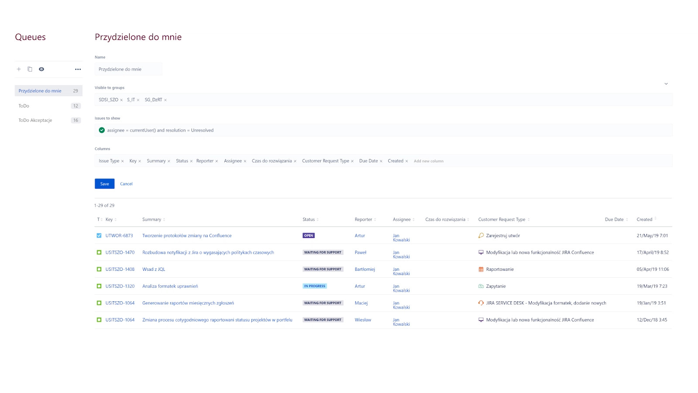
Task: Click the plus icon to add a queue
Action: point(19,69)
